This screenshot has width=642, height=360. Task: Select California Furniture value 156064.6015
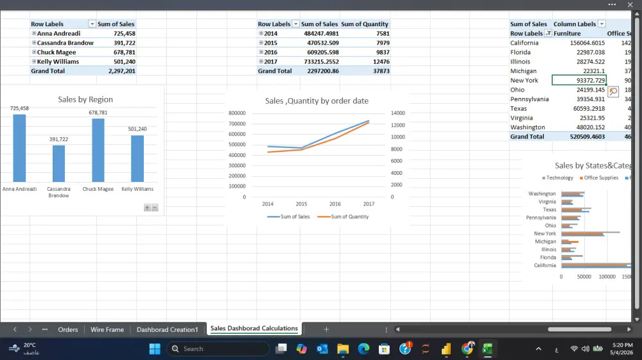(579, 42)
